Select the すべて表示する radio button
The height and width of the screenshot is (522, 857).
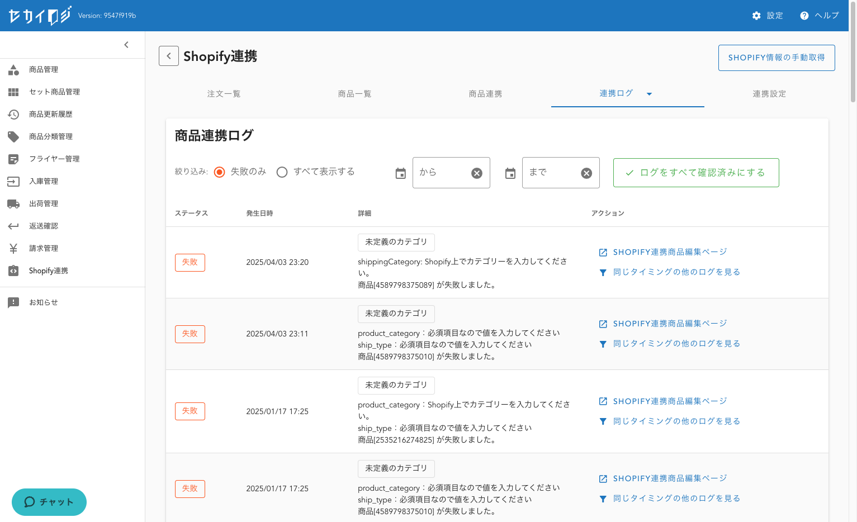click(x=282, y=172)
